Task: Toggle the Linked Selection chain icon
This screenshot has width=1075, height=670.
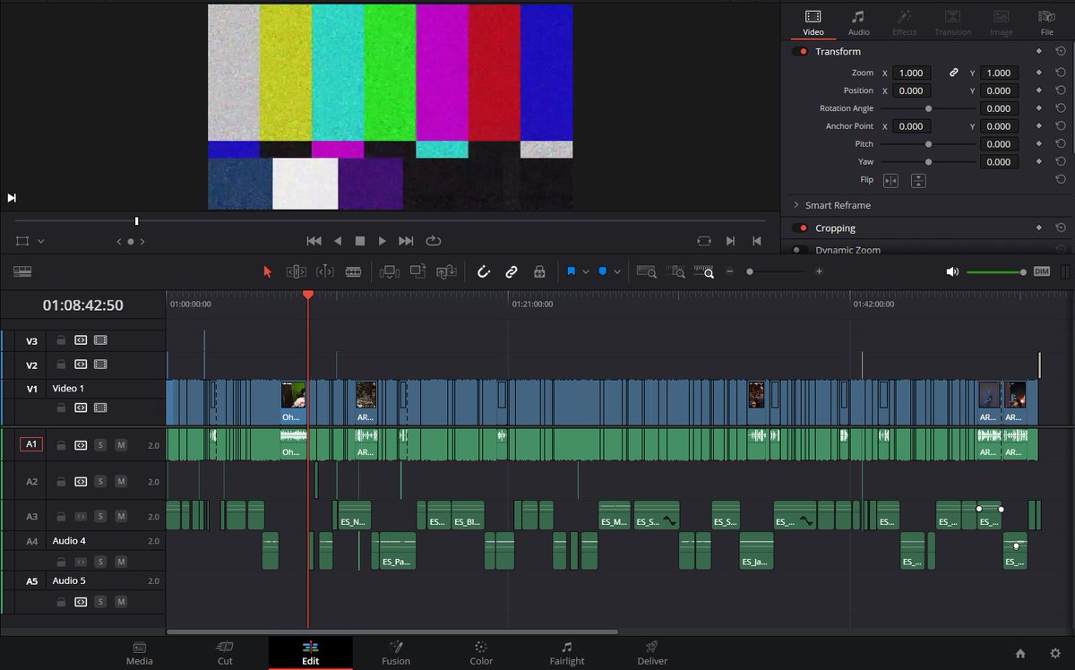Action: coord(512,271)
